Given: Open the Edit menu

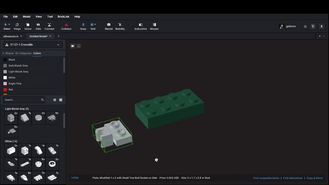Looking at the screenshot, I should tap(15, 16).
